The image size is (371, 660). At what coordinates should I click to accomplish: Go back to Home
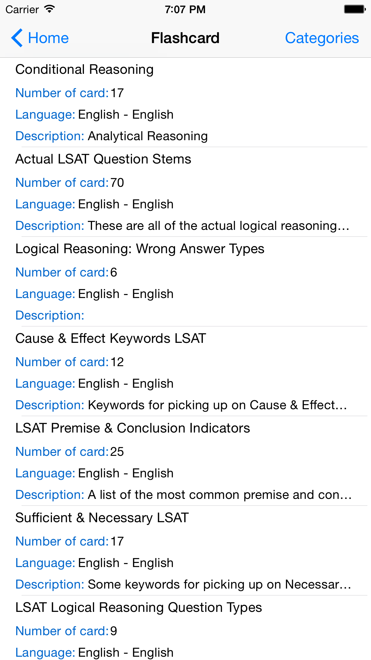(48, 38)
